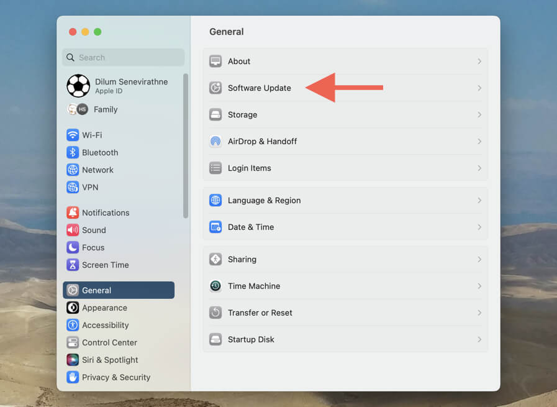Expand the About row chevron

(x=479, y=61)
